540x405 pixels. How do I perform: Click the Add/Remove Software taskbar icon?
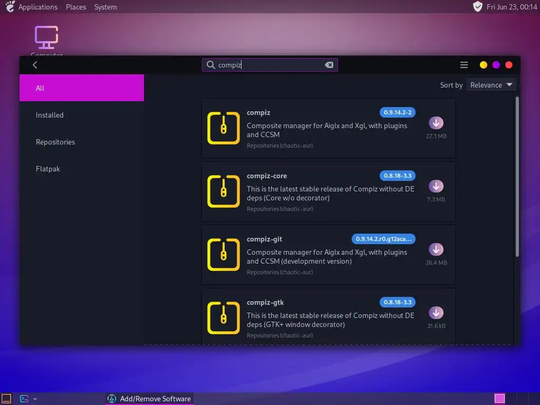[112, 399]
